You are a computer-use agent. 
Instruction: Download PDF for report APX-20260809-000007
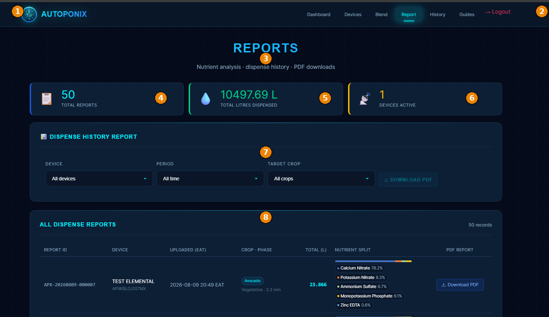click(460, 285)
